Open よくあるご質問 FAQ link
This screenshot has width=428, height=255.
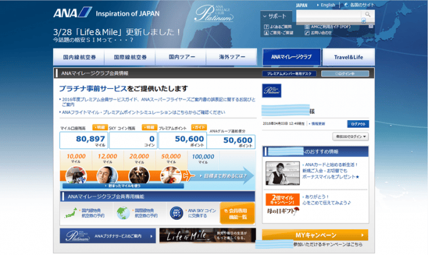pyautogui.click(x=278, y=26)
